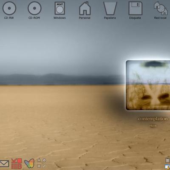Screen dimensions: 170x170
Task: Click the "Windows" label
Action: (x=59, y=18)
